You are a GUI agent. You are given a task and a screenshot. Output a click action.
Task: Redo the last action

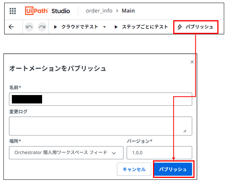(x=42, y=27)
